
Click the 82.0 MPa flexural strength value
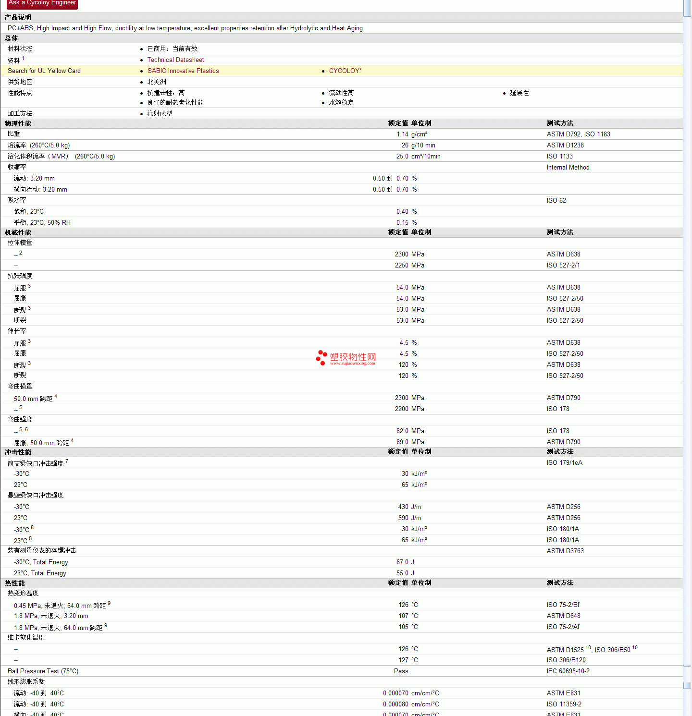(x=410, y=431)
